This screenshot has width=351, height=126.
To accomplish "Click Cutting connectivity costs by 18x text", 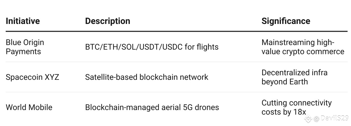I will (x=297, y=107).
